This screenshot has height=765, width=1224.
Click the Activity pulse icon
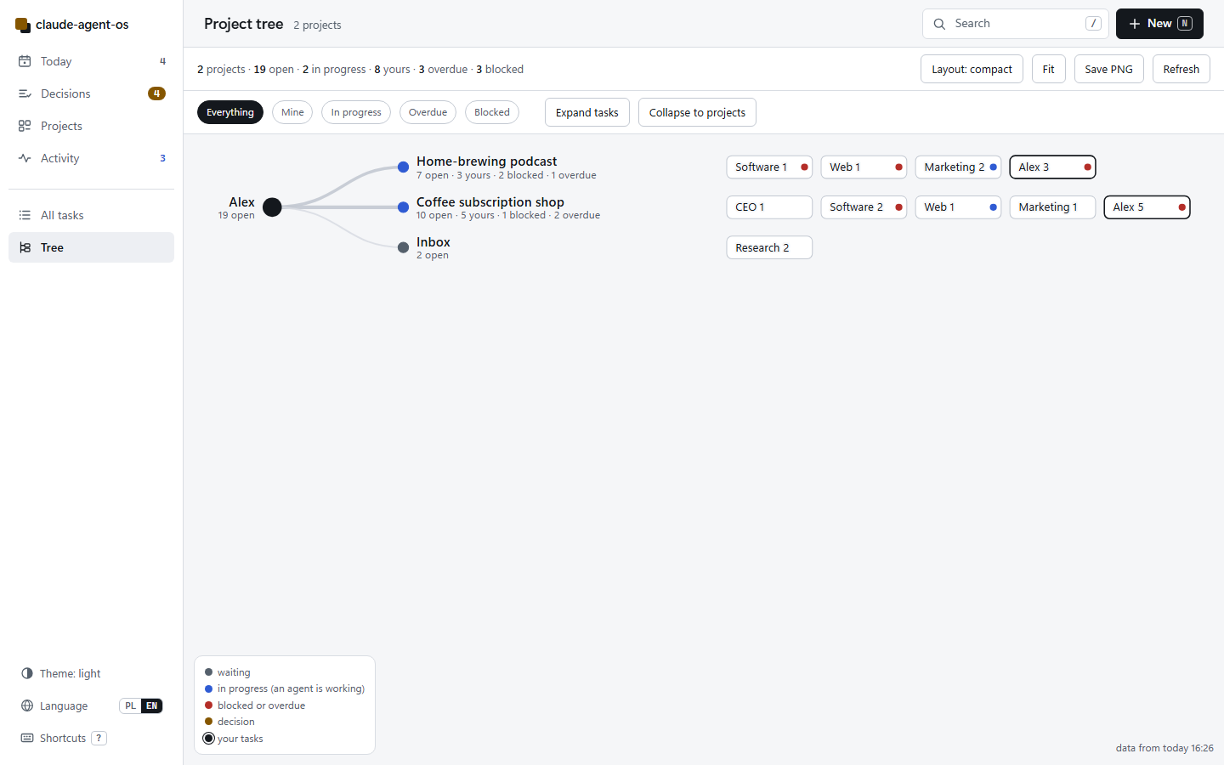(x=25, y=158)
